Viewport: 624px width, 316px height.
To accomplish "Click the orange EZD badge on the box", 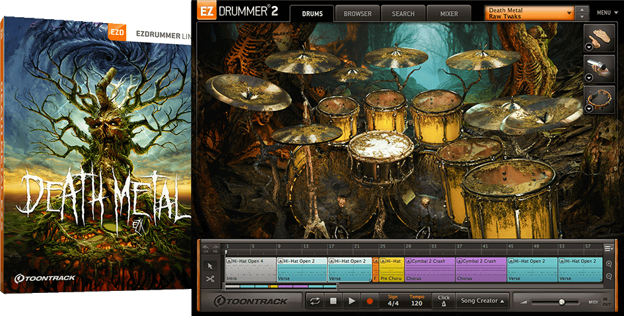I will [117, 32].
